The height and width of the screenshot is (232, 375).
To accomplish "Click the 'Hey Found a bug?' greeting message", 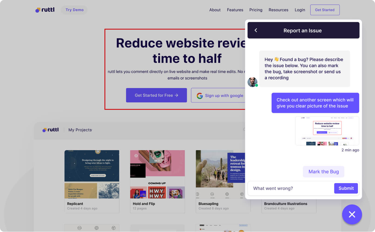I will (x=305, y=69).
